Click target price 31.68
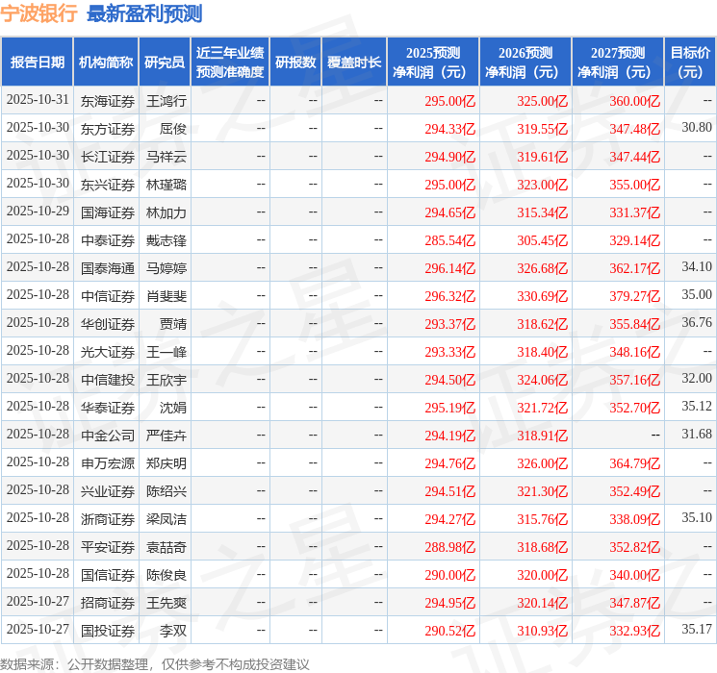The image size is (717, 673). click(x=697, y=434)
